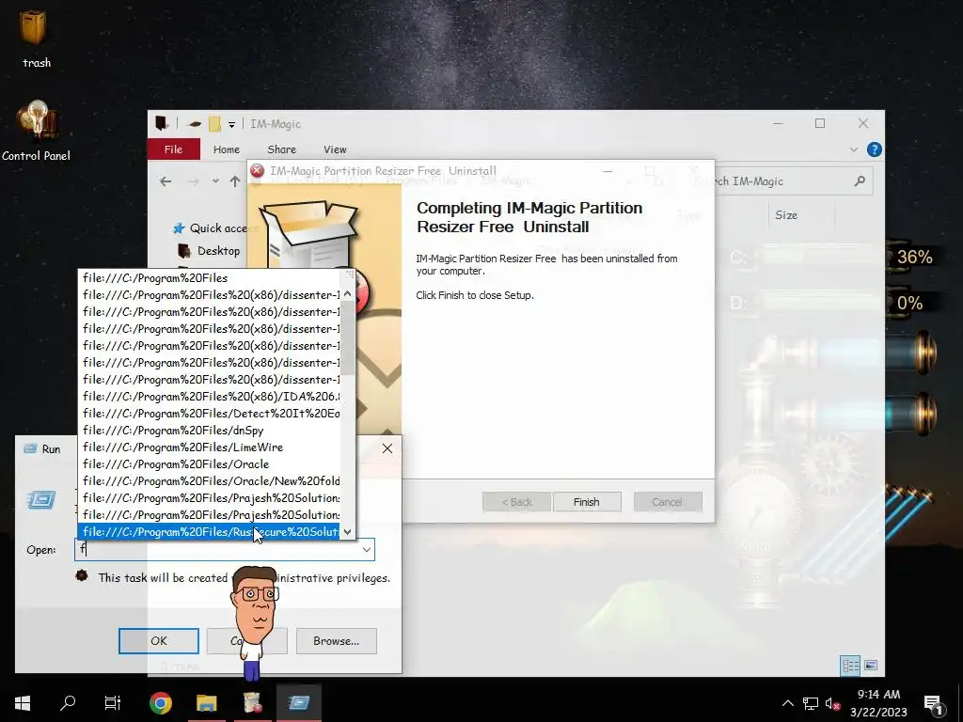Viewport: 963px width, 722px height.
Task: Click Finish in the uninstall wizard
Action: pyautogui.click(x=587, y=502)
